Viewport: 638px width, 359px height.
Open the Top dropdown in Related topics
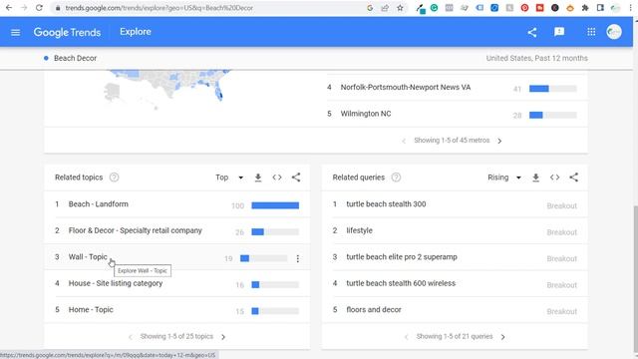229,178
